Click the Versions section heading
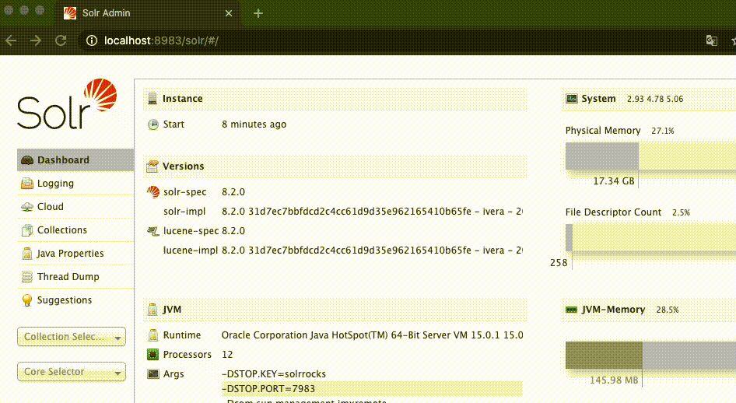This screenshot has height=403, width=736. pyautogui.click(x=183, y=166)
